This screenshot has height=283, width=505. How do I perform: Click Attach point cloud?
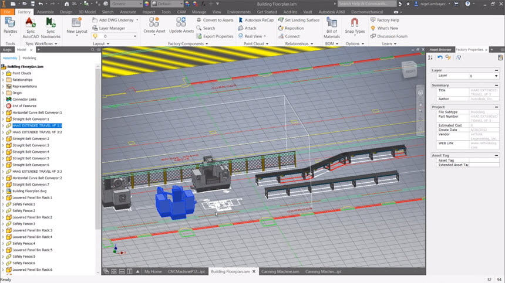tap(247, 28)
